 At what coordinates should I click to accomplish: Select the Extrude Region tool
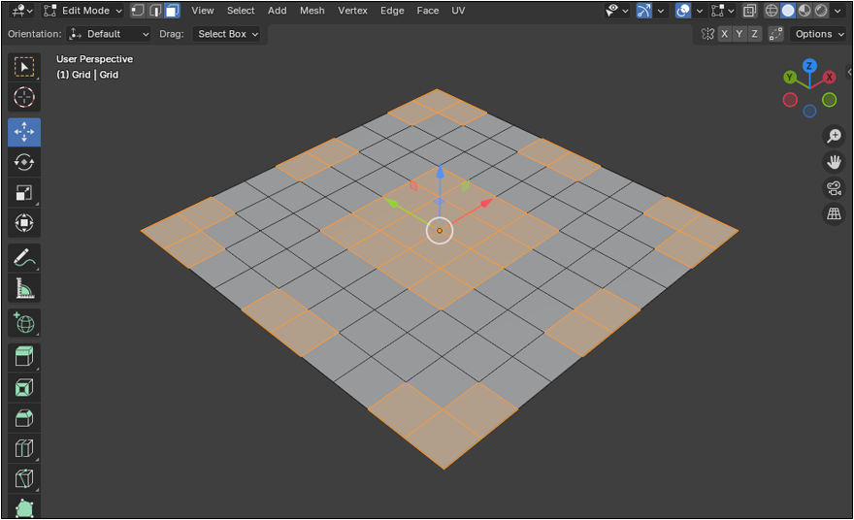point(24,357)
